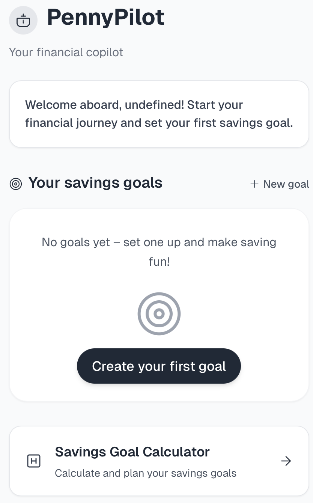This screenshot has width=313, height=503.
Task: Click the Savings Goal Calculator title
Action: [132, 452]
